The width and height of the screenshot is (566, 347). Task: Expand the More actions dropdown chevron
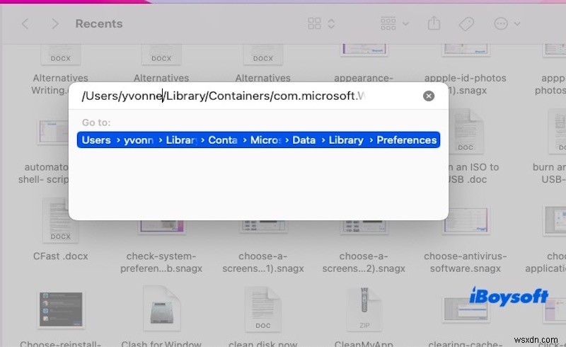(x=517, y=24)
